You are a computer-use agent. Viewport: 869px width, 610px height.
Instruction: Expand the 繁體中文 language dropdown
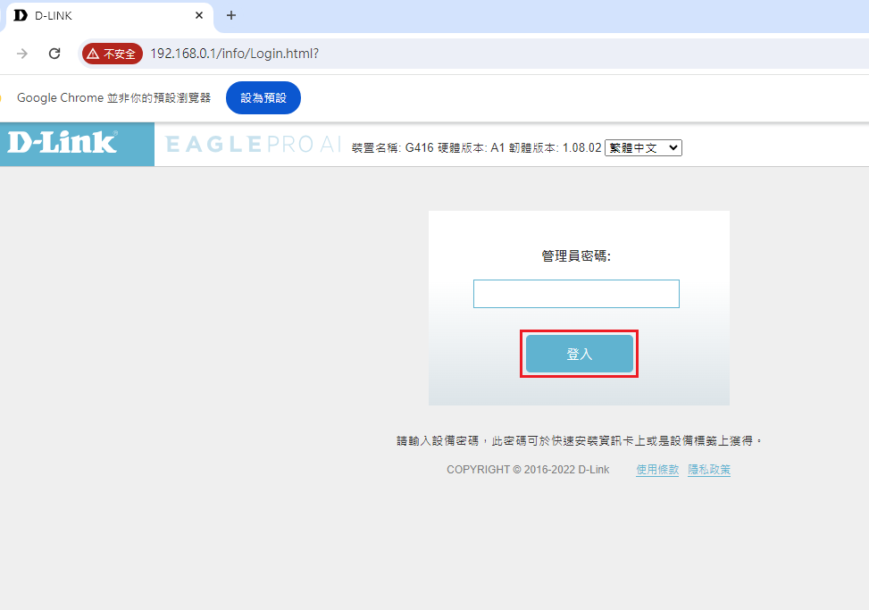[x=643, y=148]
